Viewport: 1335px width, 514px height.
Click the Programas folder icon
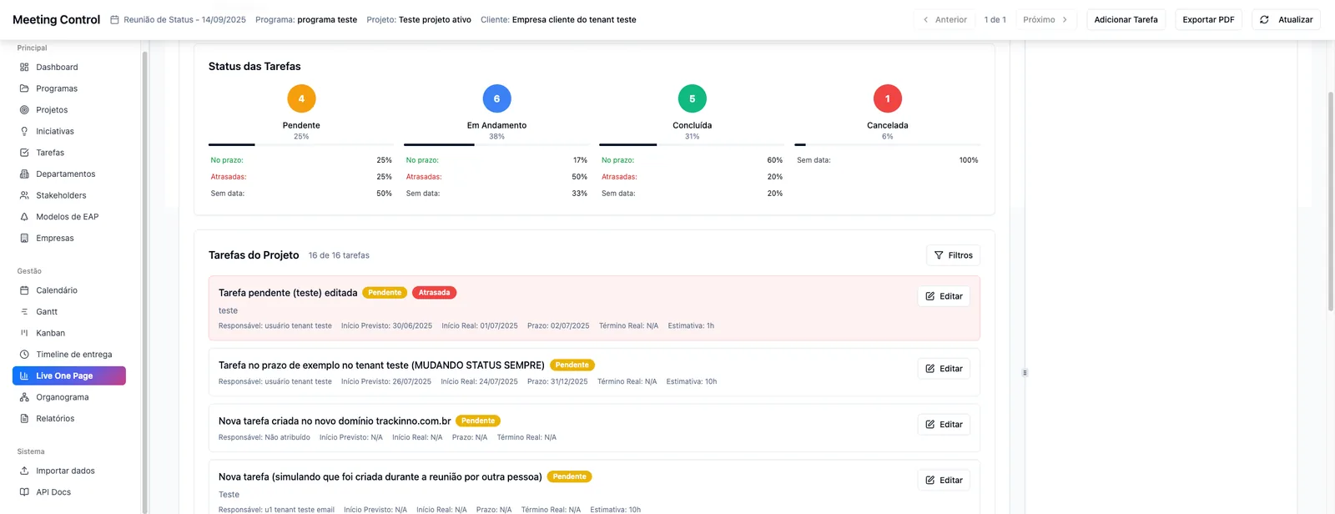coord(24,88)
